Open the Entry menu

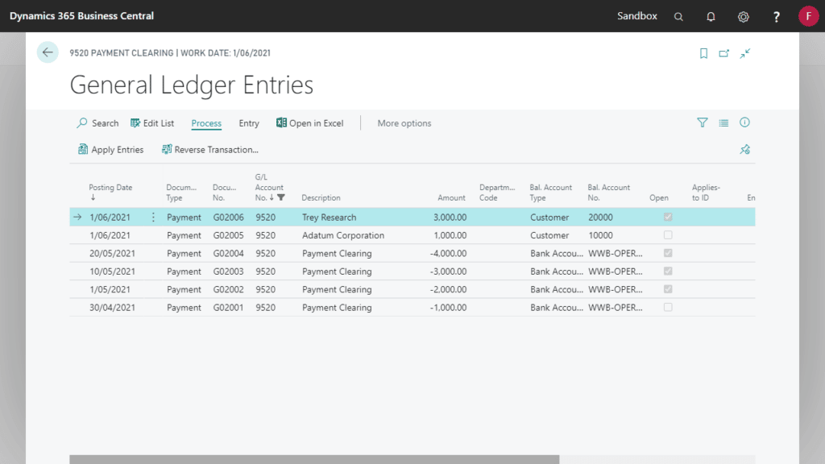248,122
